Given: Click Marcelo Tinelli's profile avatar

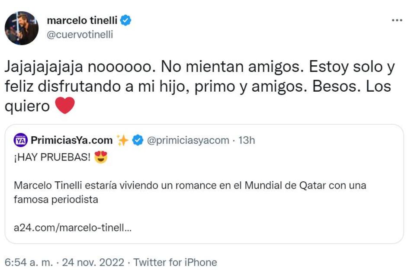Looking at the screenshot, I should (x=21, y=28).
